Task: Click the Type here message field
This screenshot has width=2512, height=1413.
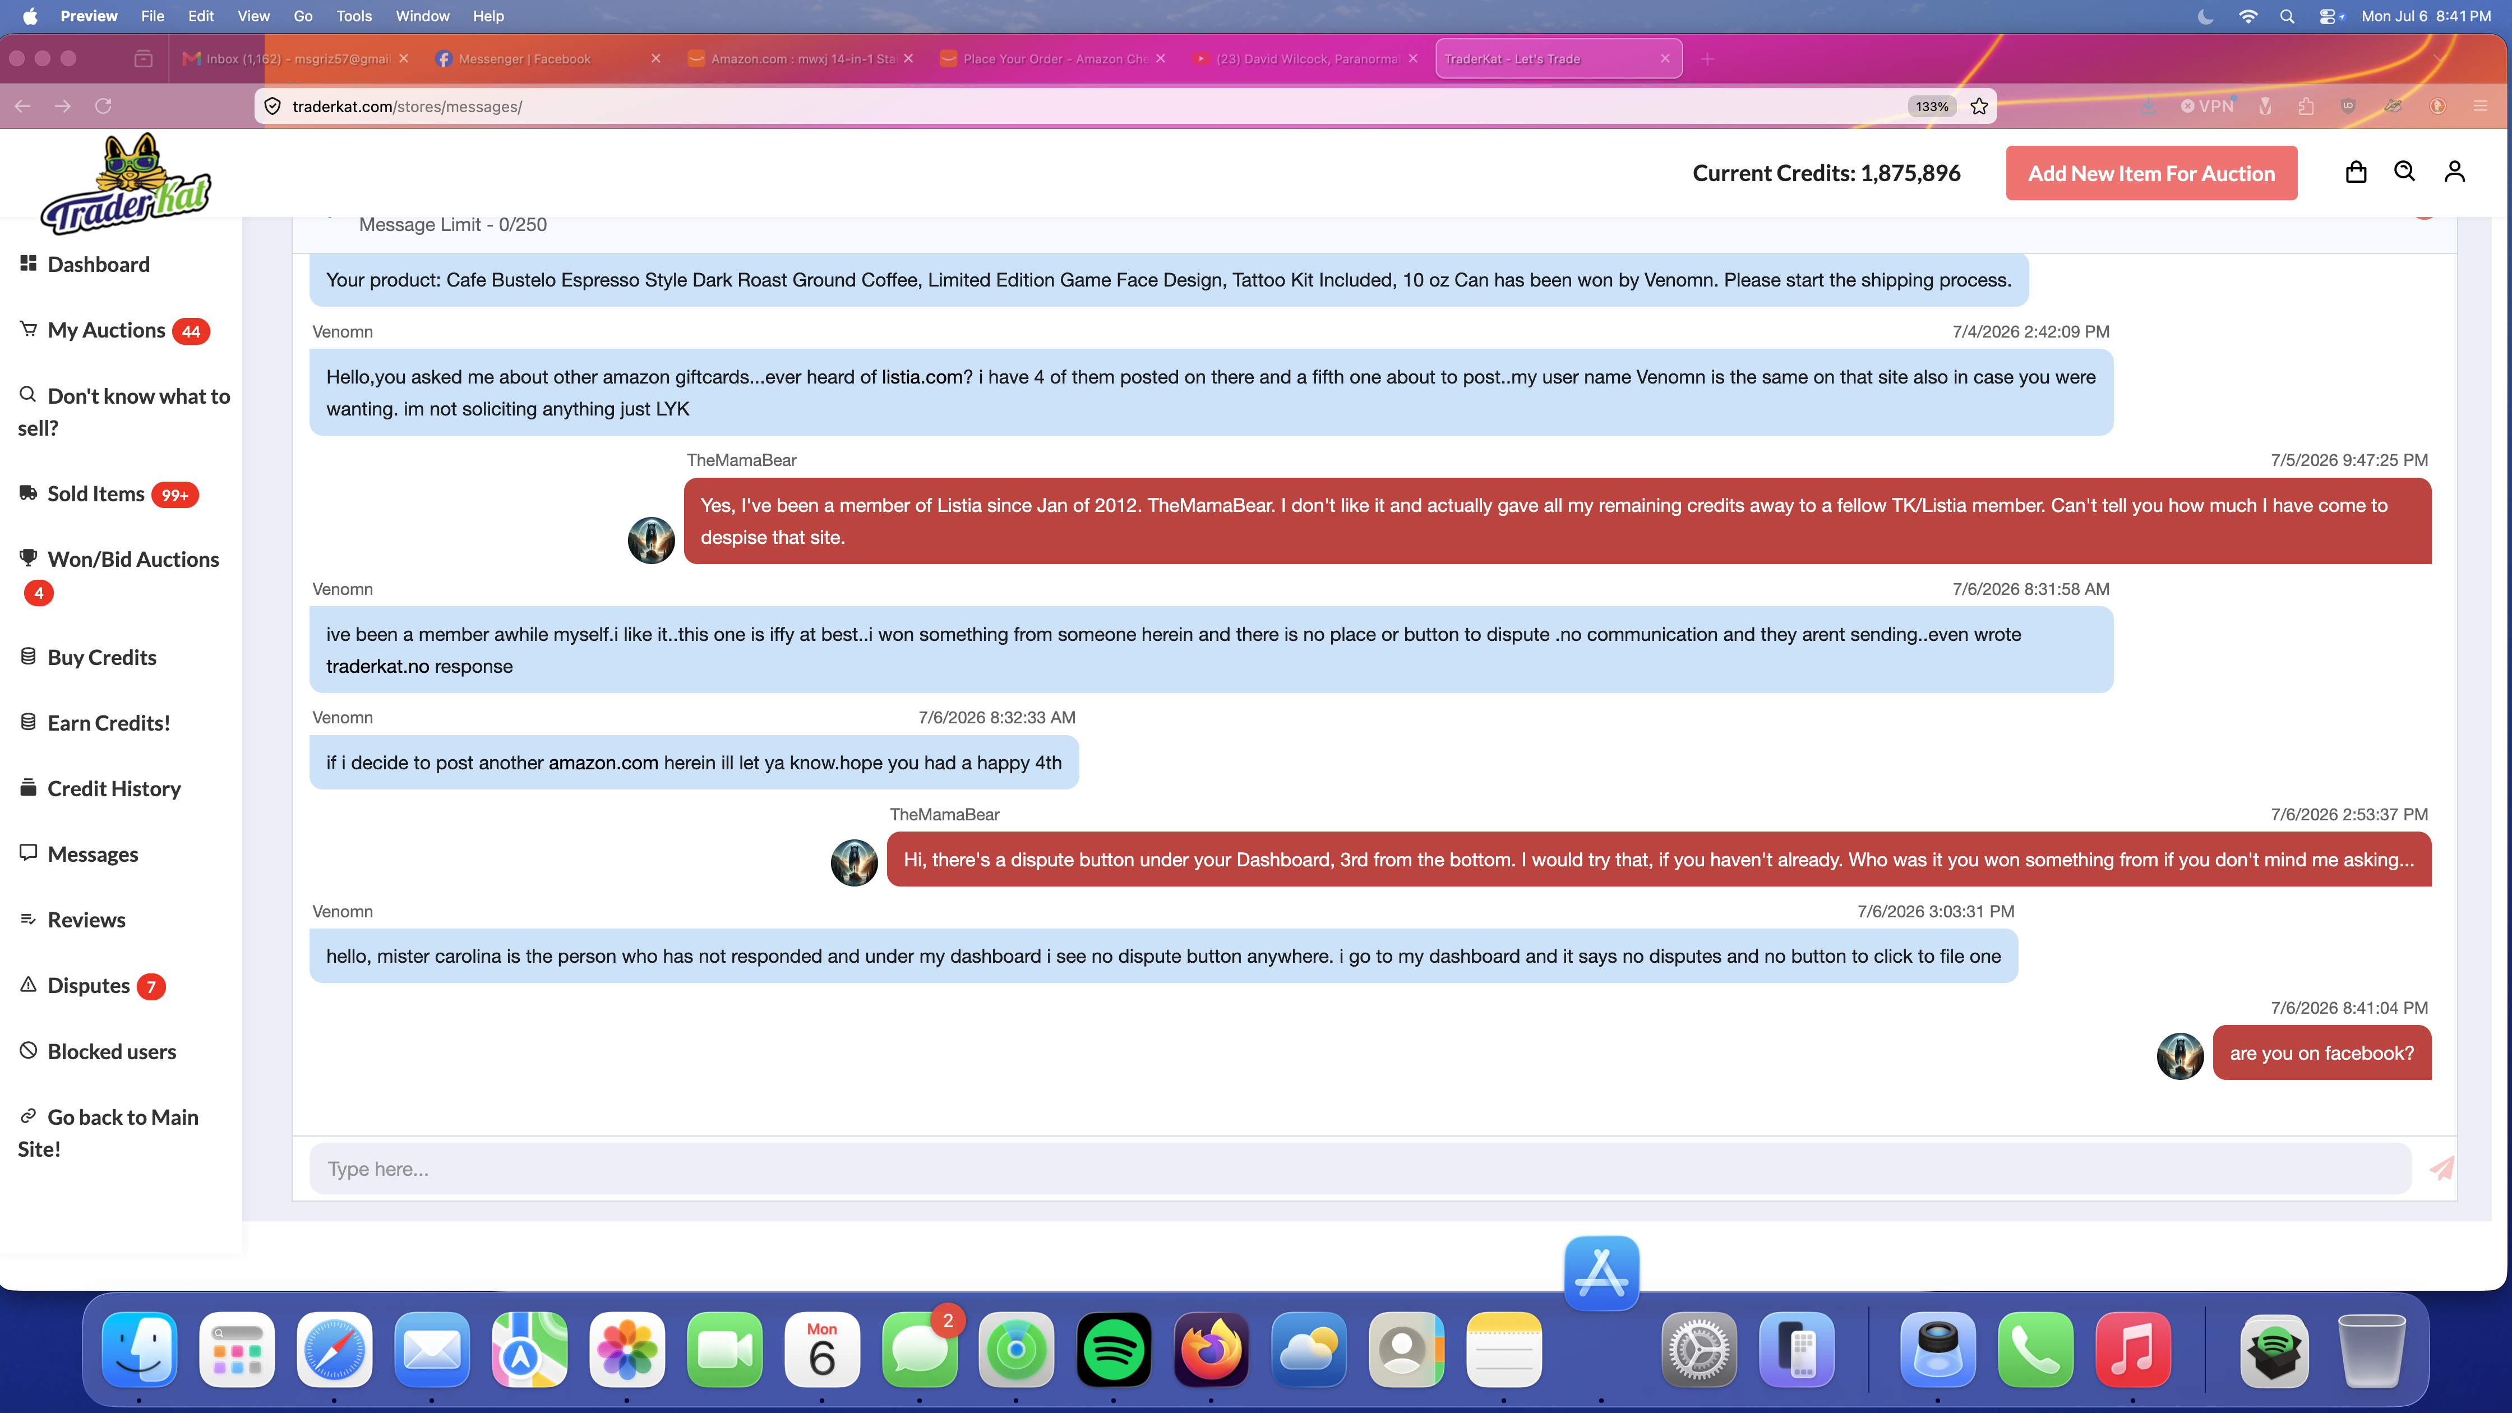Action: coord(1360,1168)
